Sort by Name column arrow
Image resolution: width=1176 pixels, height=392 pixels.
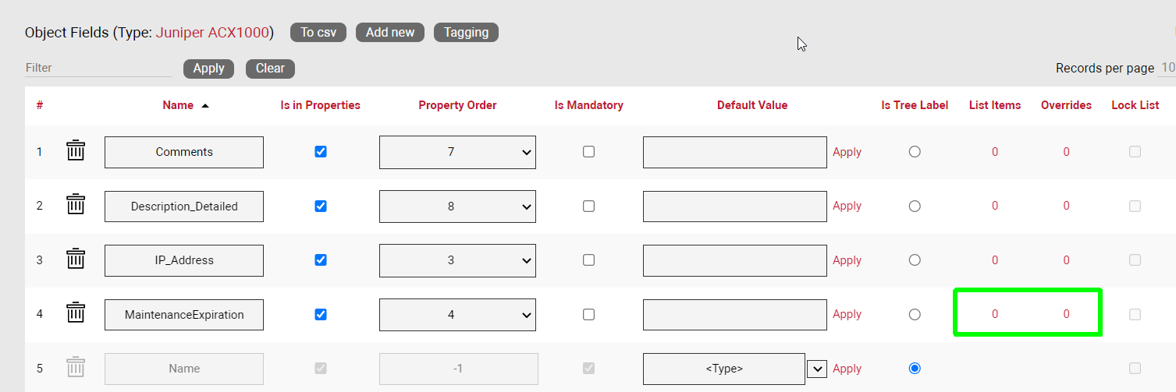[205, 106]
